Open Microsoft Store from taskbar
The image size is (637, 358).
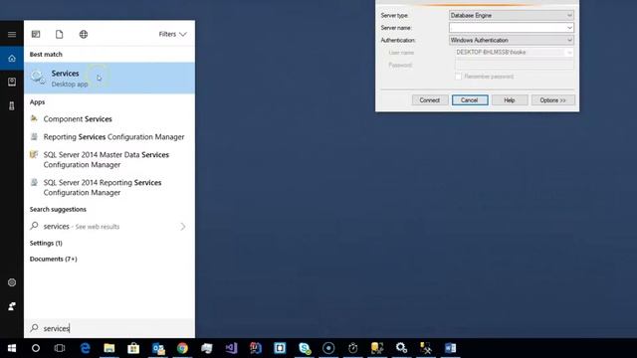coord(133,348)
